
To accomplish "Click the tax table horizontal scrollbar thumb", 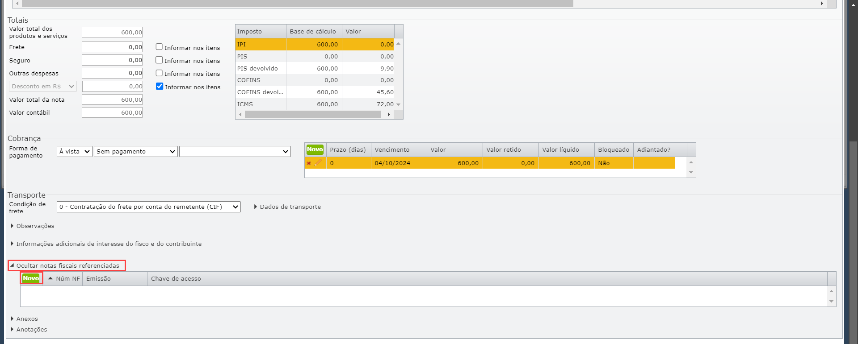I will click(x=313, y=115).
